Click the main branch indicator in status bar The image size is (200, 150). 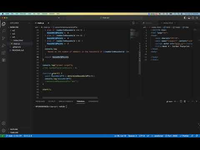click(10, 136)
